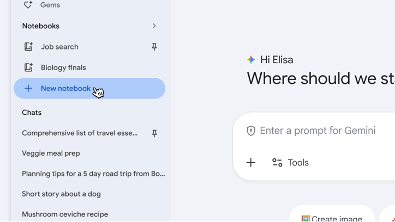
Task: Click the Notebooks heading
Action: coord(41,26)
